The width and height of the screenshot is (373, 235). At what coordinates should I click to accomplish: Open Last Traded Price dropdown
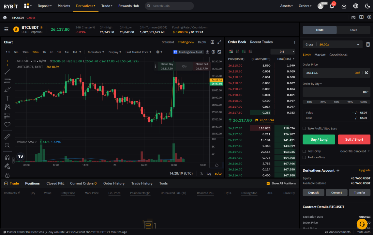138,52
